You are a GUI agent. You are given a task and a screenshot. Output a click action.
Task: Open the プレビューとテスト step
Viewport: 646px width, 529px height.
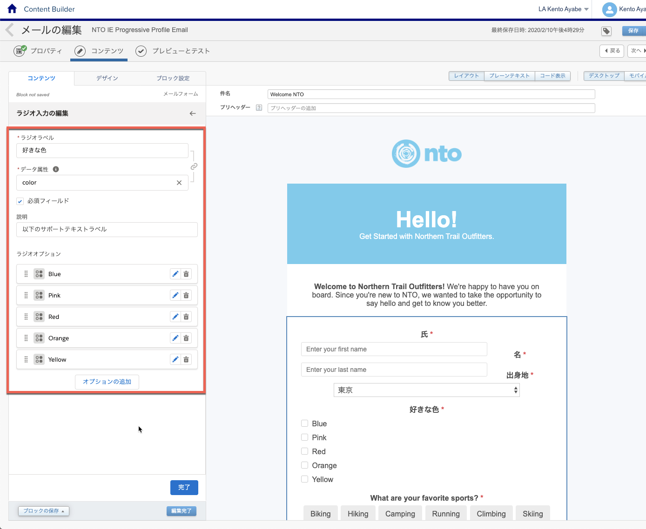pos(173,51)
